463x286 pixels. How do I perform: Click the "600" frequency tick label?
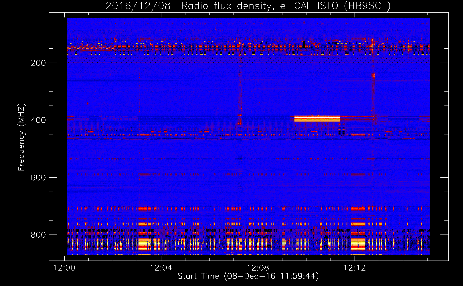[38, 178]
